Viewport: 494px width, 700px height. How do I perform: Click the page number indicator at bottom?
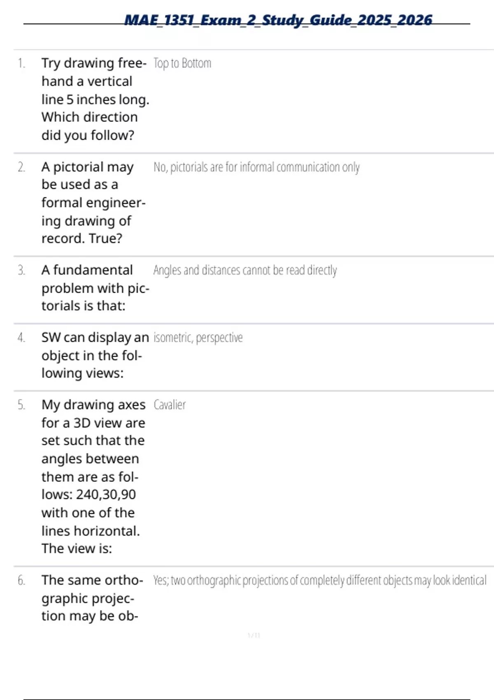(x=254, y=635)
